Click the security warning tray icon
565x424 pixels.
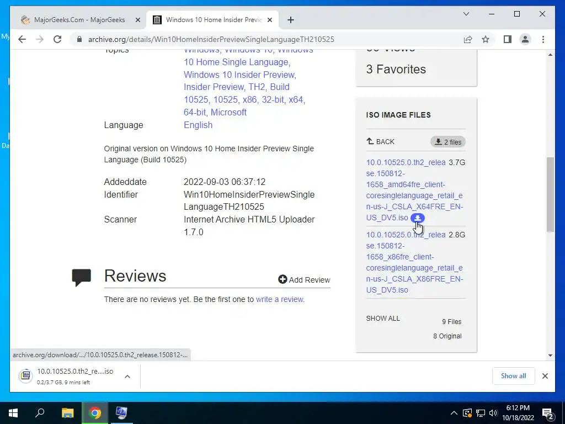467,413
